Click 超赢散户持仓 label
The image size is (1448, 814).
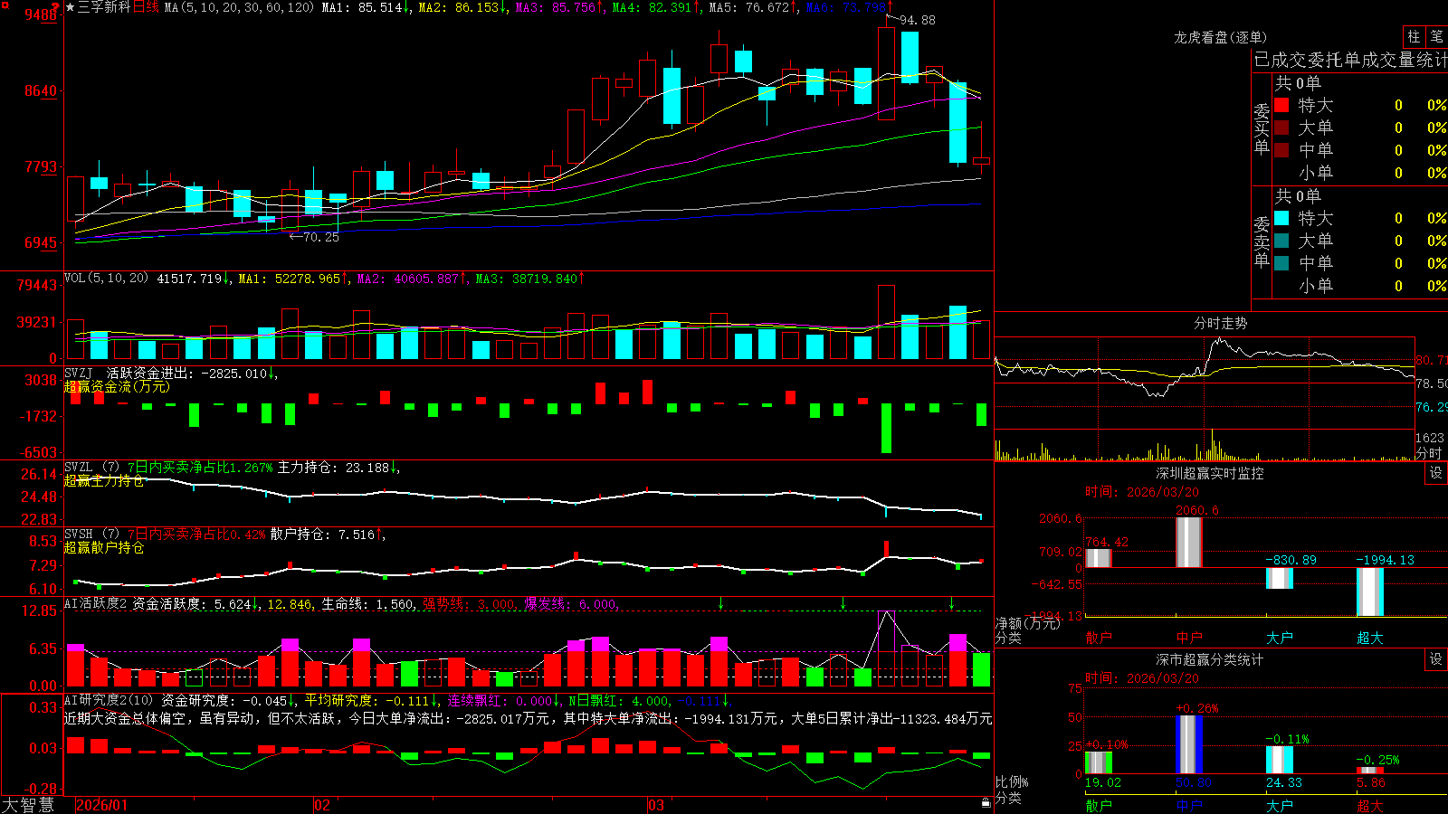coord(104,548)
